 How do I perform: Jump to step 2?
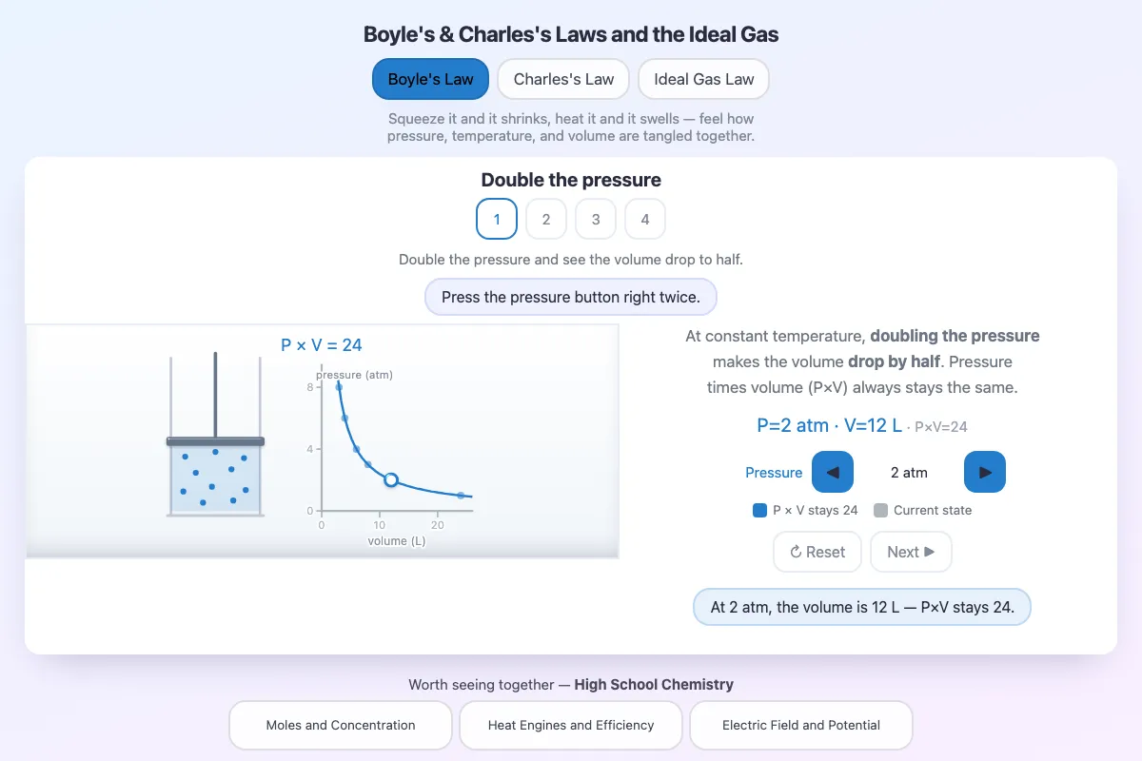click(546, 219)
